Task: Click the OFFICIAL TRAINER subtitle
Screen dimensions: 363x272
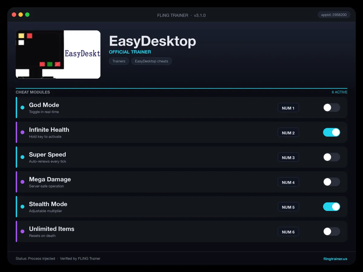Action: 130,52
